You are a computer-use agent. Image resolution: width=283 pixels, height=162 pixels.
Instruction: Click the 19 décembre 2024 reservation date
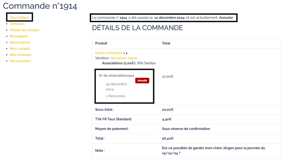click(116, 87)
